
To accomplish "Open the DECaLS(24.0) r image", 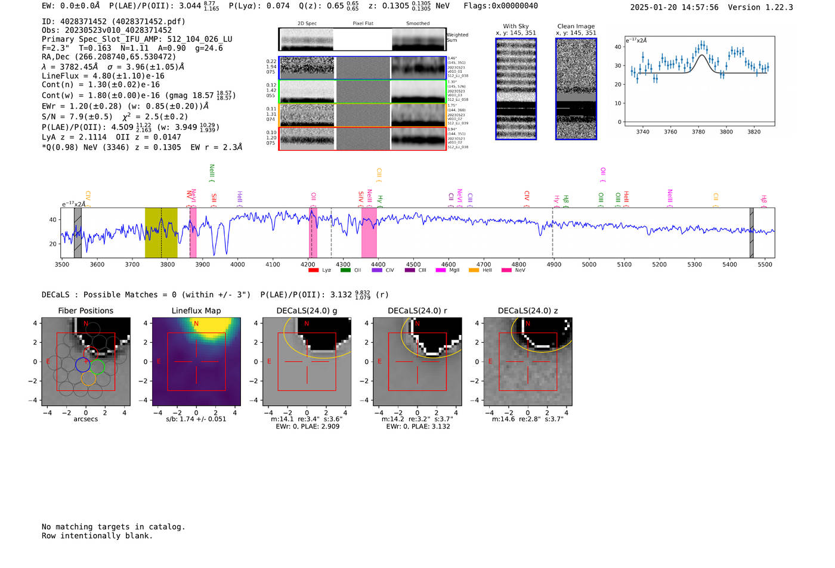I will 417,362.
